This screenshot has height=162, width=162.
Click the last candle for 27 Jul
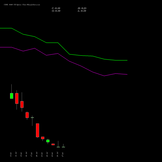click(x=64, y=147)
